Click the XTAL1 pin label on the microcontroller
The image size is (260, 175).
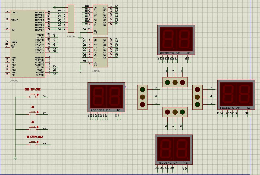pyautogui.click(x=14, y=12)
